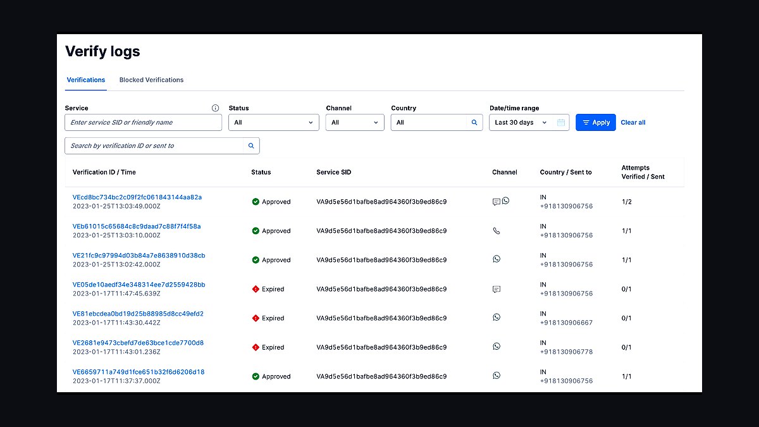
Task: Click WhatsApp icon in VE2681e947 row
Action: tap(497, 346)
